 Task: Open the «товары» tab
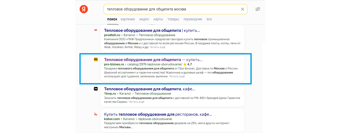[173, 19]
